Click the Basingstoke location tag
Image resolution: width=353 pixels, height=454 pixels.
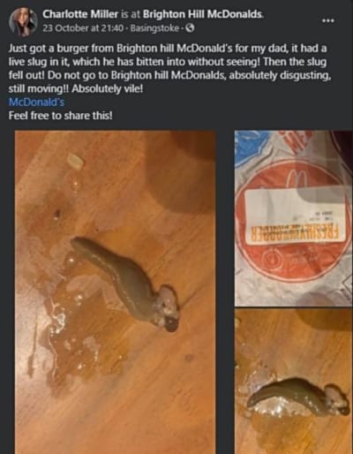[154, 28]
